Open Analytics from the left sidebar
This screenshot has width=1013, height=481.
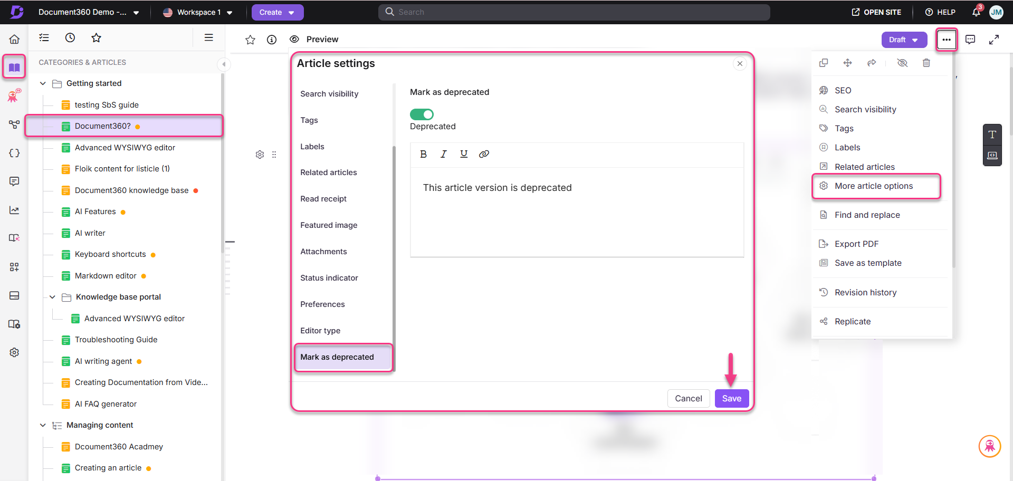point(14,209)
